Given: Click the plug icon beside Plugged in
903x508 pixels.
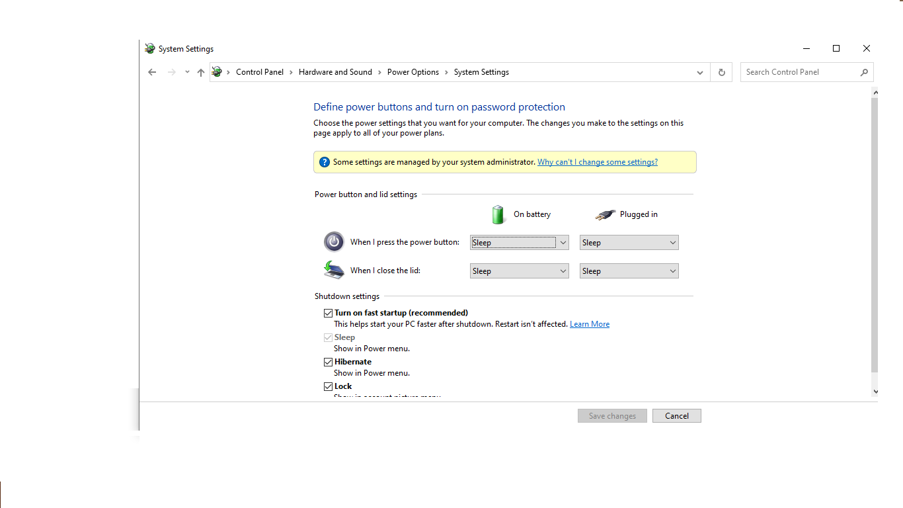Looking at the screenshot, I should click(x=605, y=214).
